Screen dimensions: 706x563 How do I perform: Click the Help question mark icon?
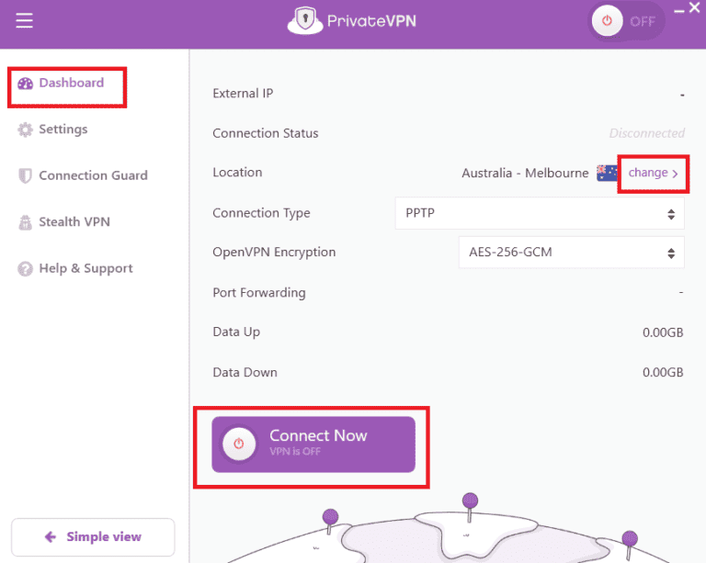pyautogui.click(x=25, y=269)
